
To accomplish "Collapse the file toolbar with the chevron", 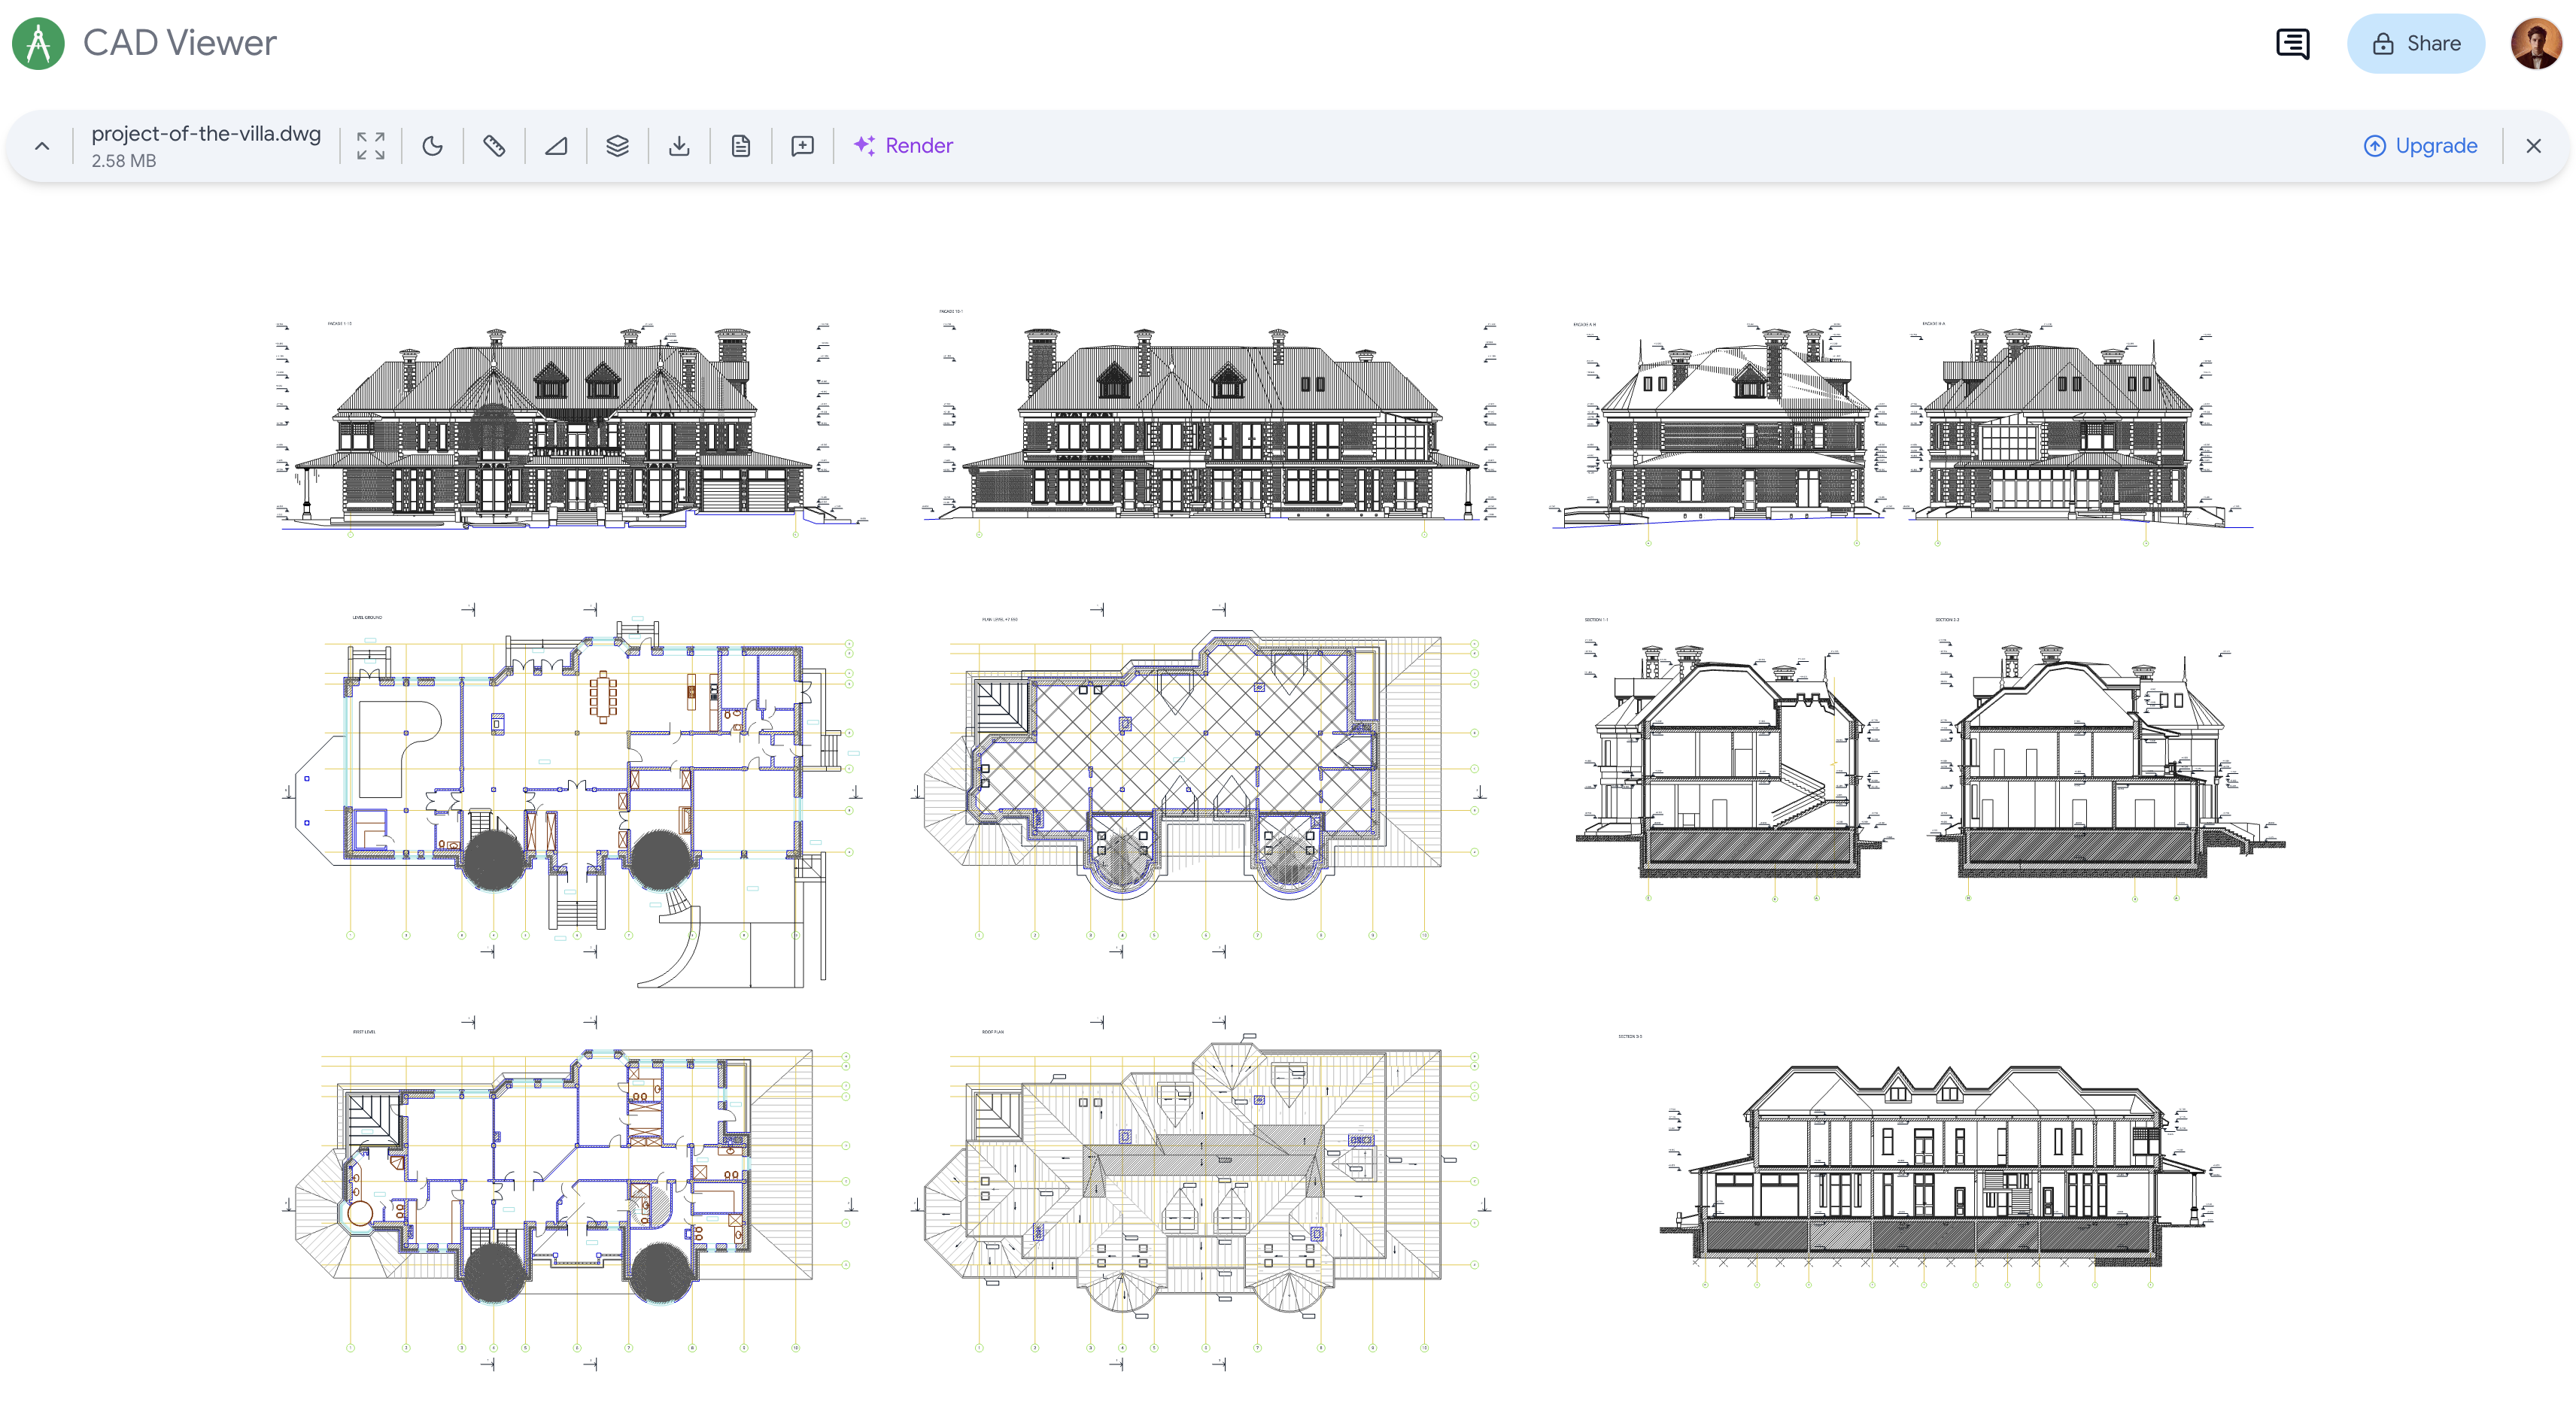I will [43, 145].
